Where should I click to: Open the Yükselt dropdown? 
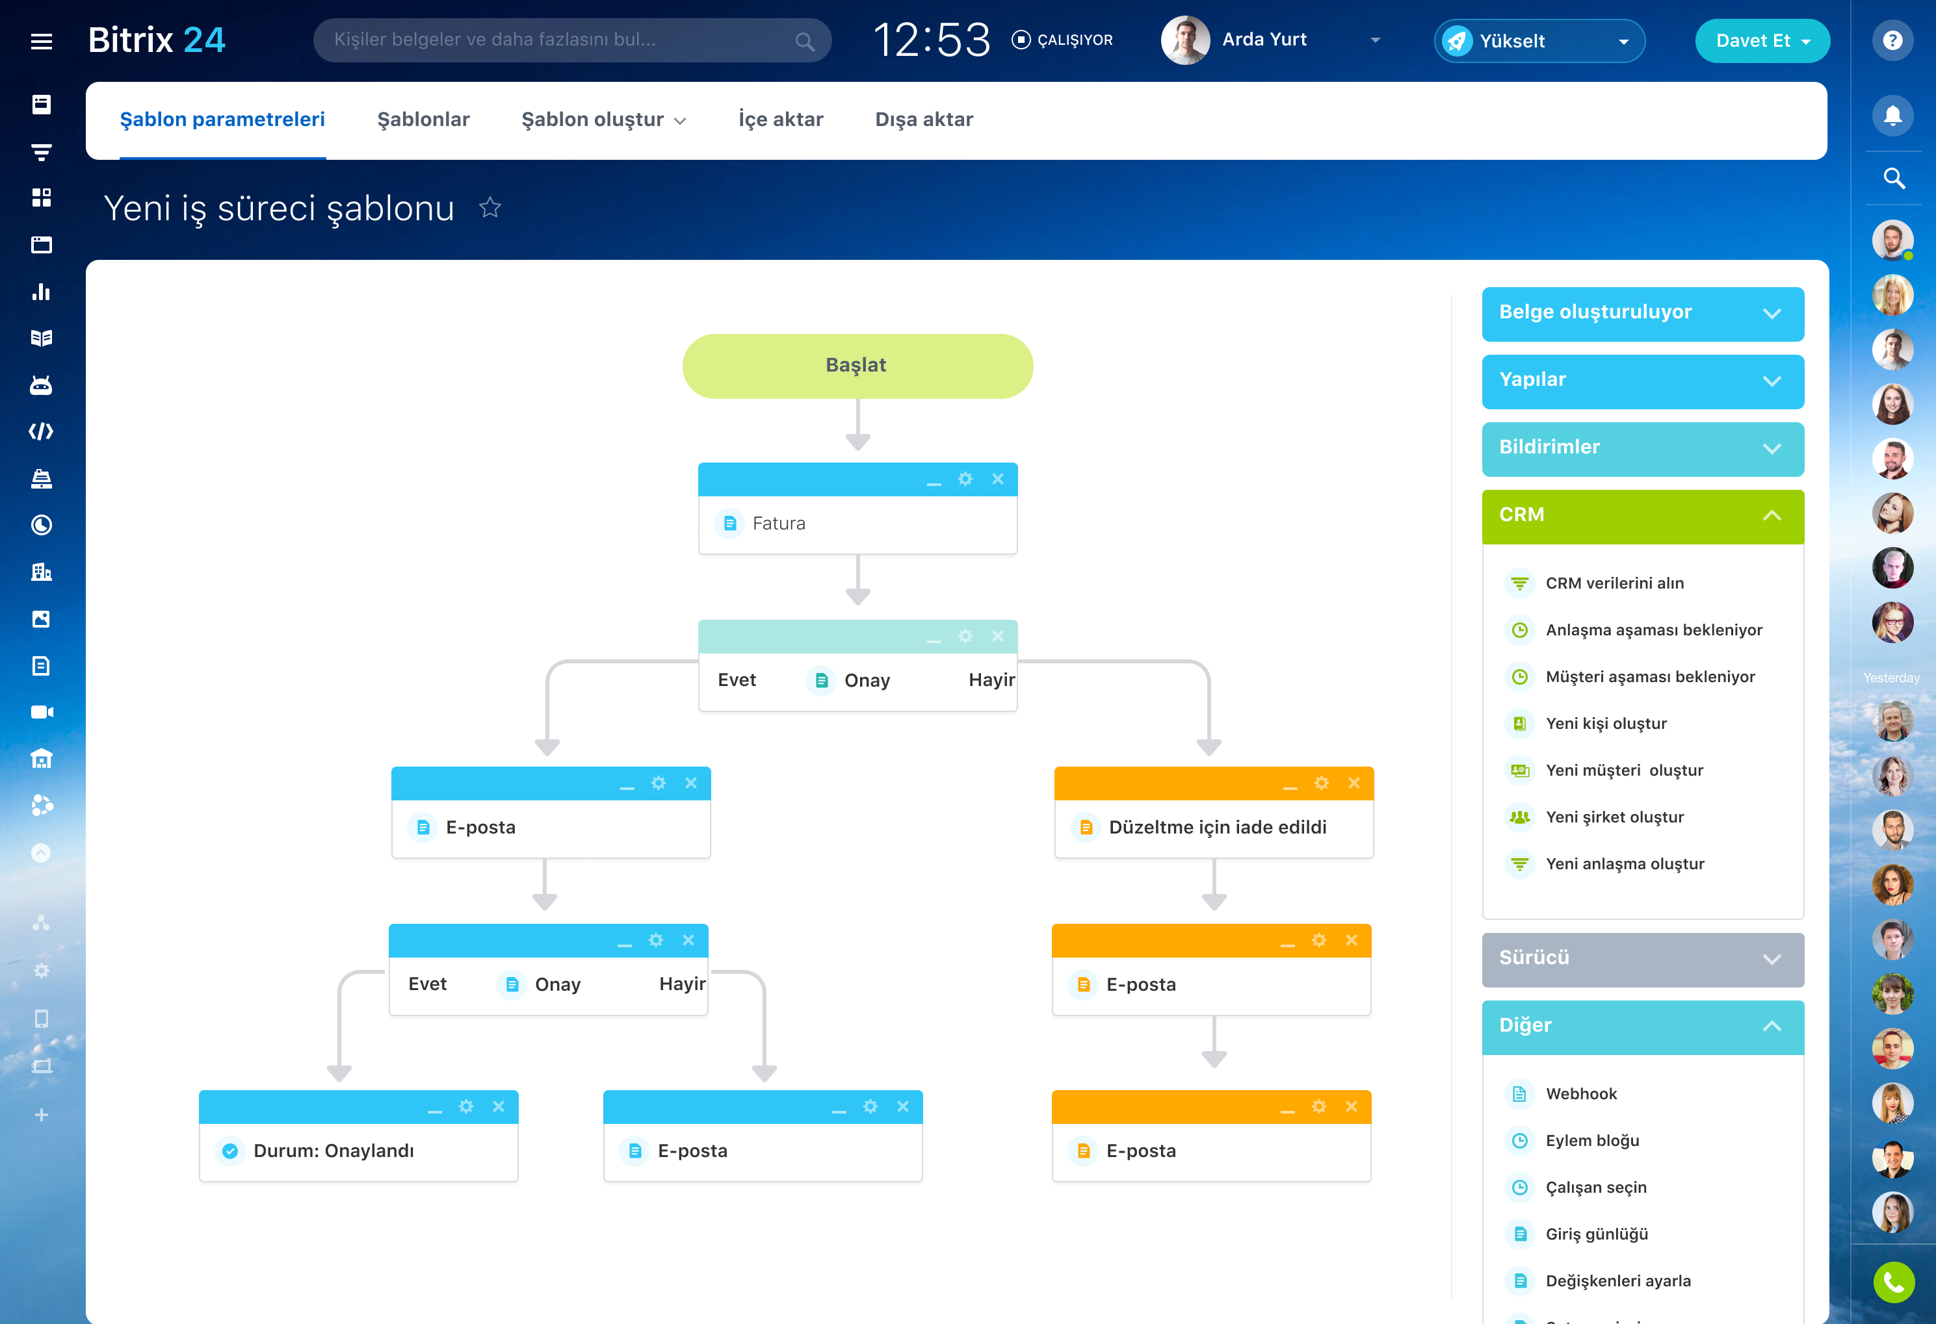(1623, 42)
